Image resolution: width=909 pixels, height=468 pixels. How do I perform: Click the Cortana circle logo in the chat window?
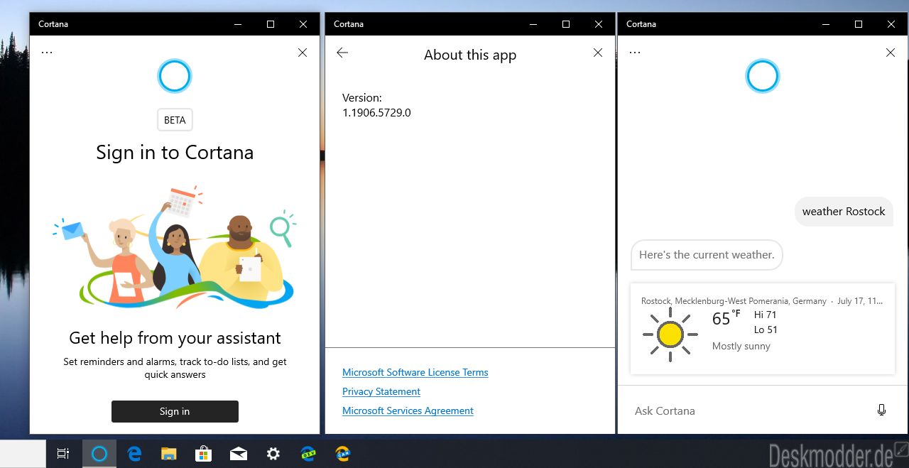point(763,76)
